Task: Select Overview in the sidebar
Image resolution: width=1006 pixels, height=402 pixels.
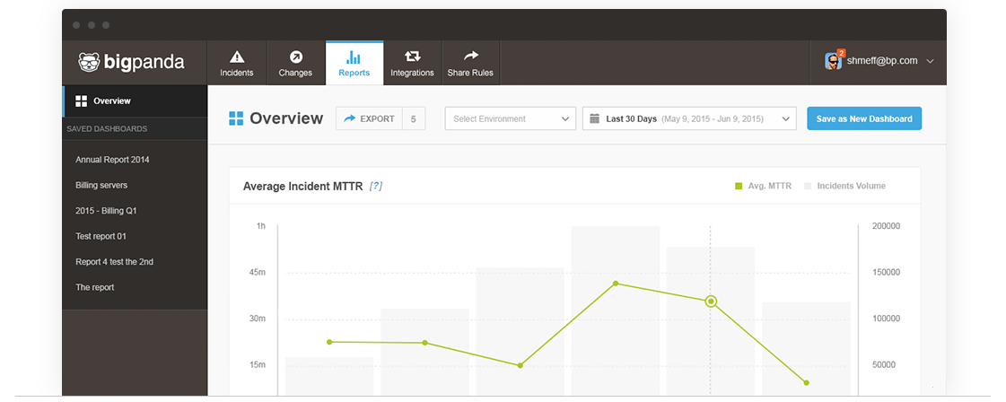Action: tap(135, 100)
